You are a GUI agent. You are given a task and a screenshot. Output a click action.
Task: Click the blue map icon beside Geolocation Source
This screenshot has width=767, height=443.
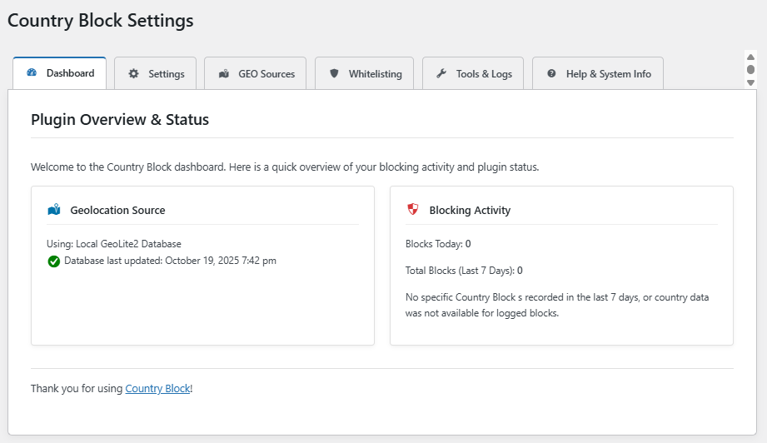click(x=54, y=210)
